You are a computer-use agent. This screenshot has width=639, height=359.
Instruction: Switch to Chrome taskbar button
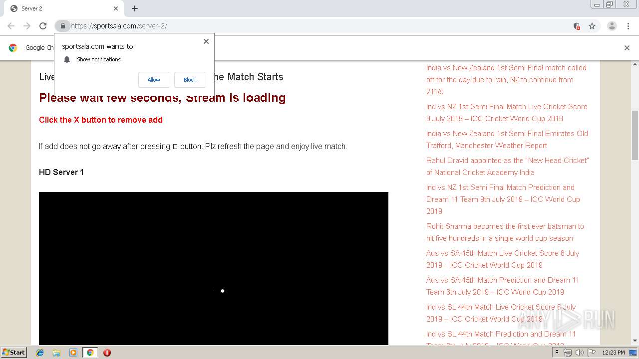point(90,353)
